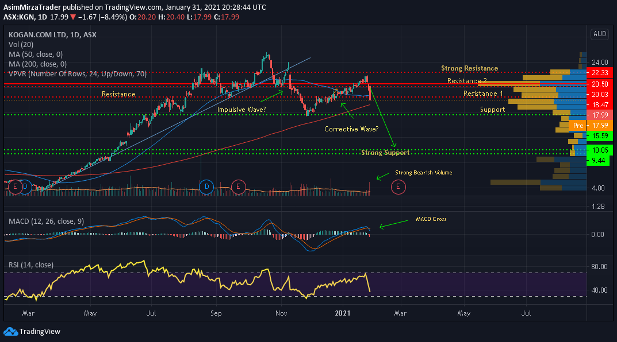The image size is (617, 342).
Task: Click the 4.00 price axis value
Action: click(x=598, y=188)
